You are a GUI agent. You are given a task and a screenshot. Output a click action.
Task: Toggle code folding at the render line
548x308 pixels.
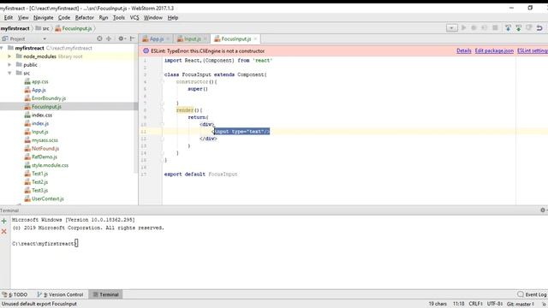(x=162, y=110)
